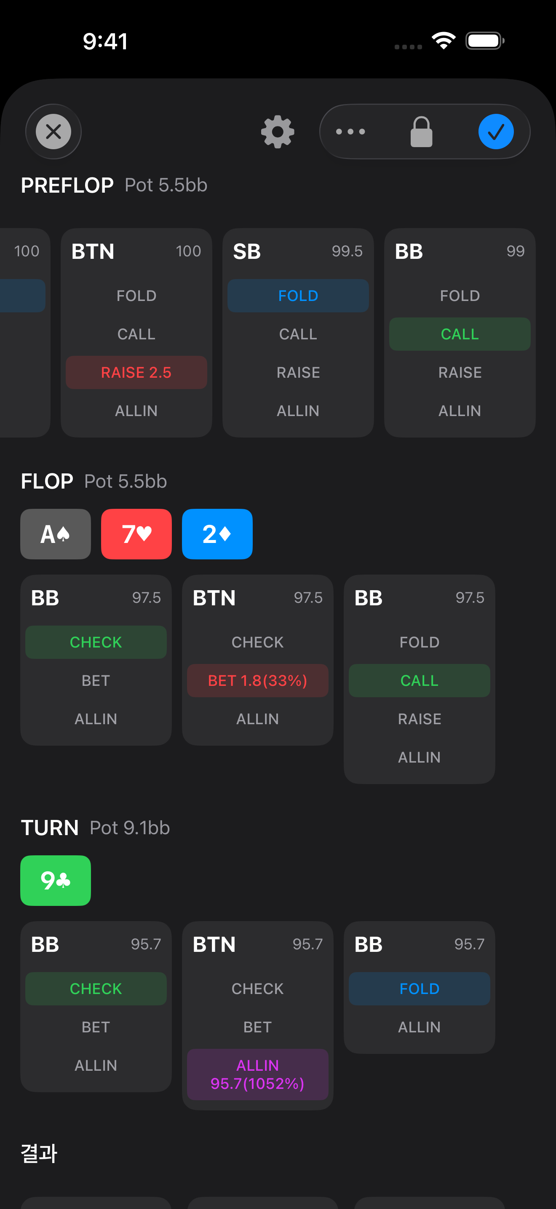This screenshot has height=1209, width=556.
Task: Close the hand editor with X button
Action: tap(53, 132)
